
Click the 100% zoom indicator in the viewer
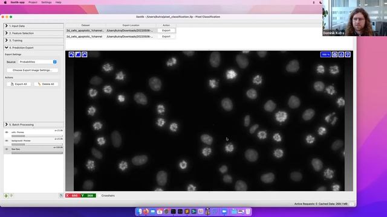(x=325, y=54)
